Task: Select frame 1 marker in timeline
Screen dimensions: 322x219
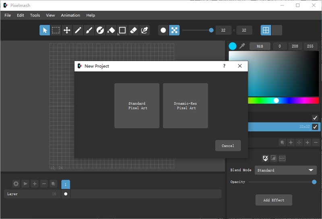Action: (x=66, y=184)
